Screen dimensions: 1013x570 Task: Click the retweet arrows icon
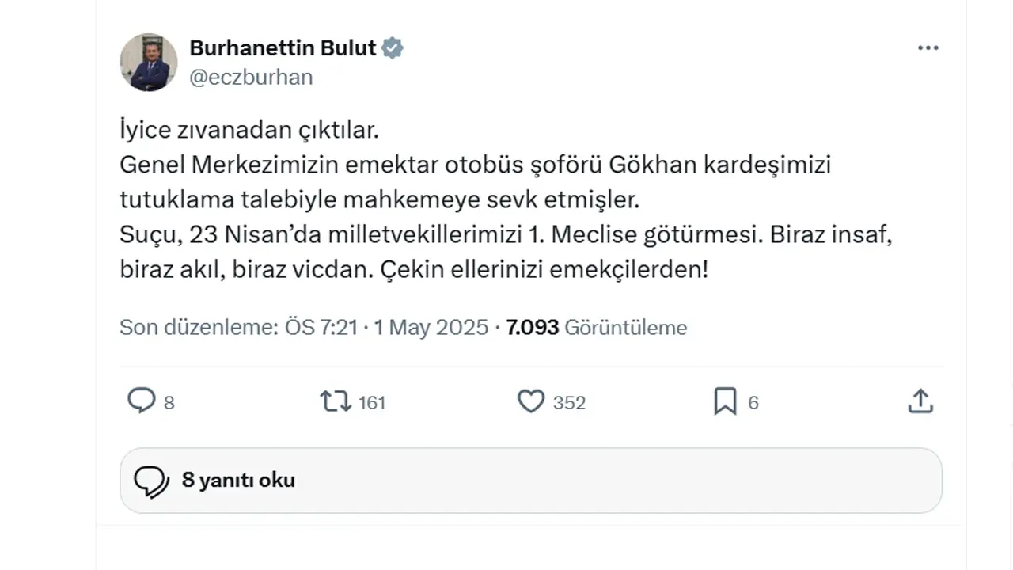[x=336, y=401]
